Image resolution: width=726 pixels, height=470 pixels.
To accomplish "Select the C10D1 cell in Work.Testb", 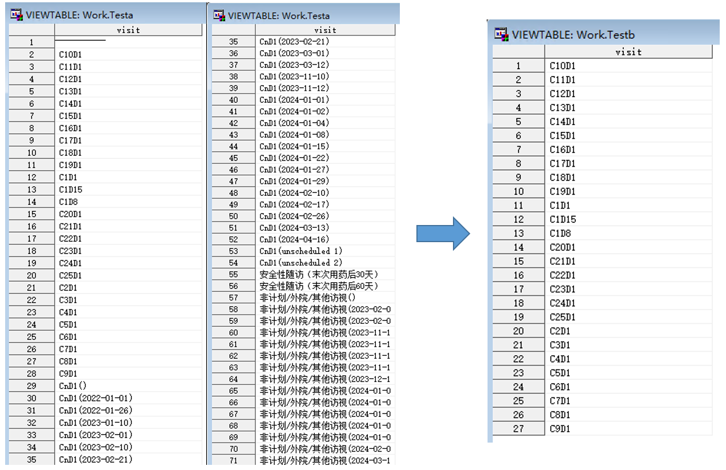I will click(628, 66).
